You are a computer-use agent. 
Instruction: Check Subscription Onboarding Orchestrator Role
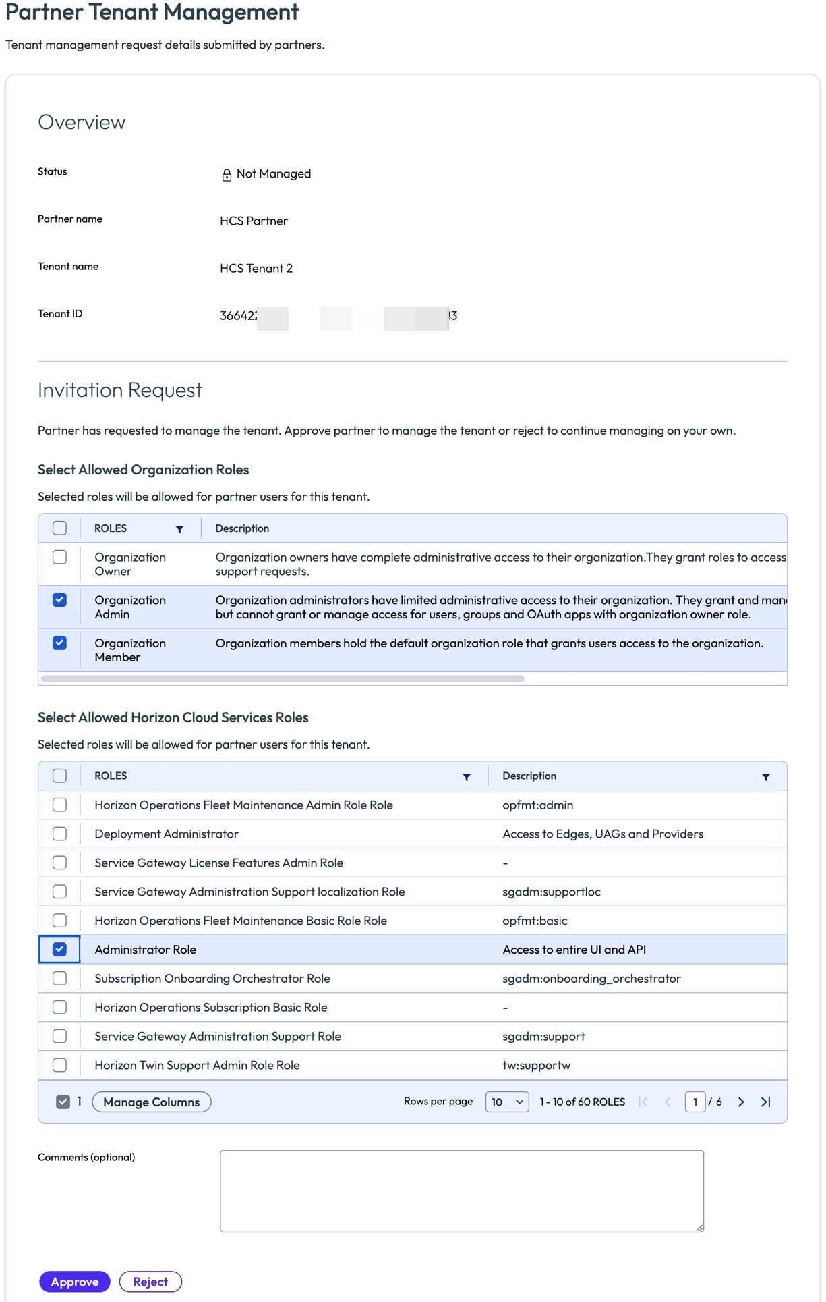[x=59, y=978]
